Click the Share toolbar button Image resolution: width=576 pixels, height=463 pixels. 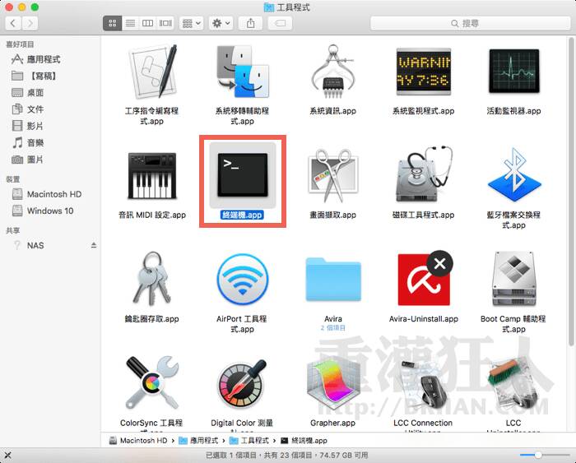(250, 24)
